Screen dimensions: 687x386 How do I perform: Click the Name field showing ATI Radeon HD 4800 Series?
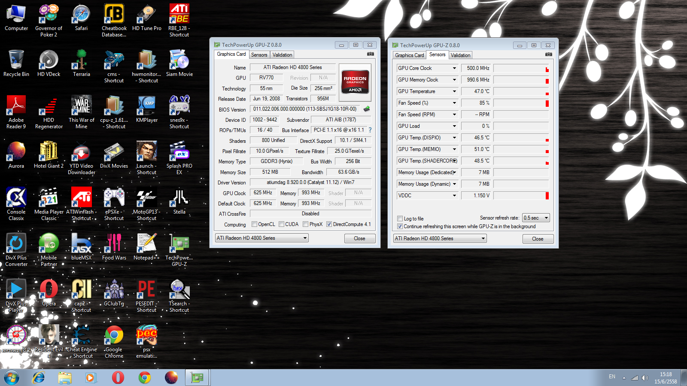293,67
